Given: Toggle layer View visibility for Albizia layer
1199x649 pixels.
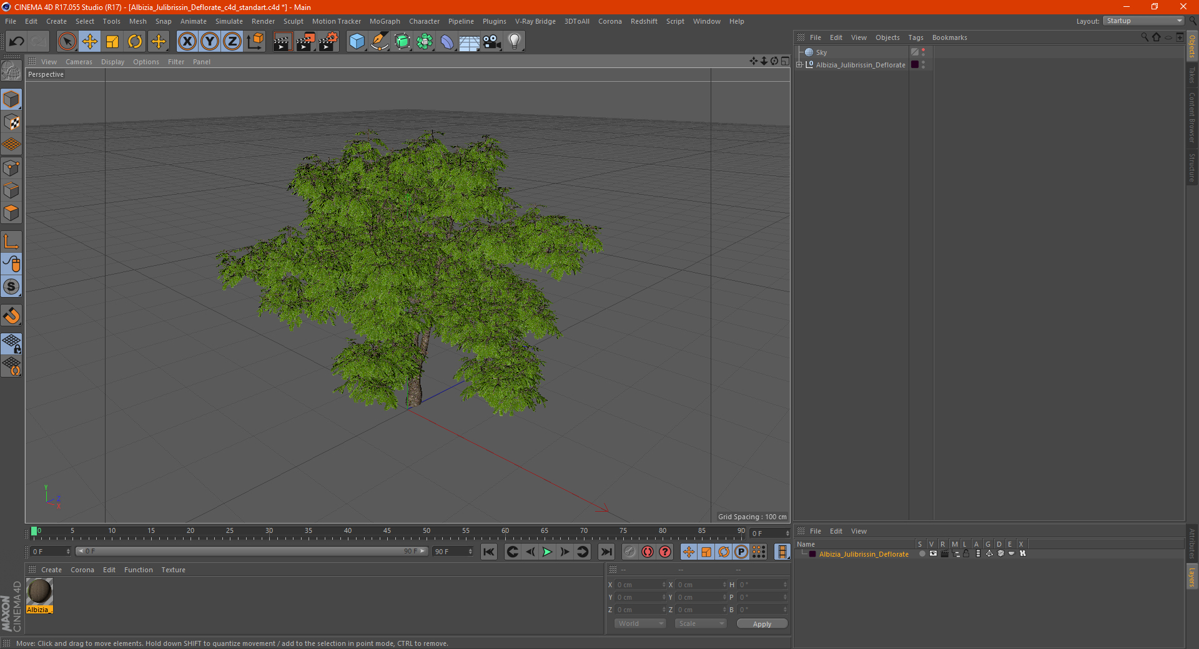Looking at the screenshot, I should (x=933, y=554).
